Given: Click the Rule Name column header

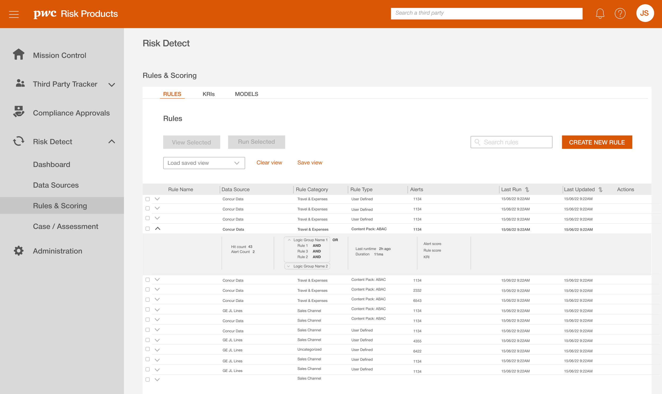Looking at the screenshot, I should click(181, 189).
